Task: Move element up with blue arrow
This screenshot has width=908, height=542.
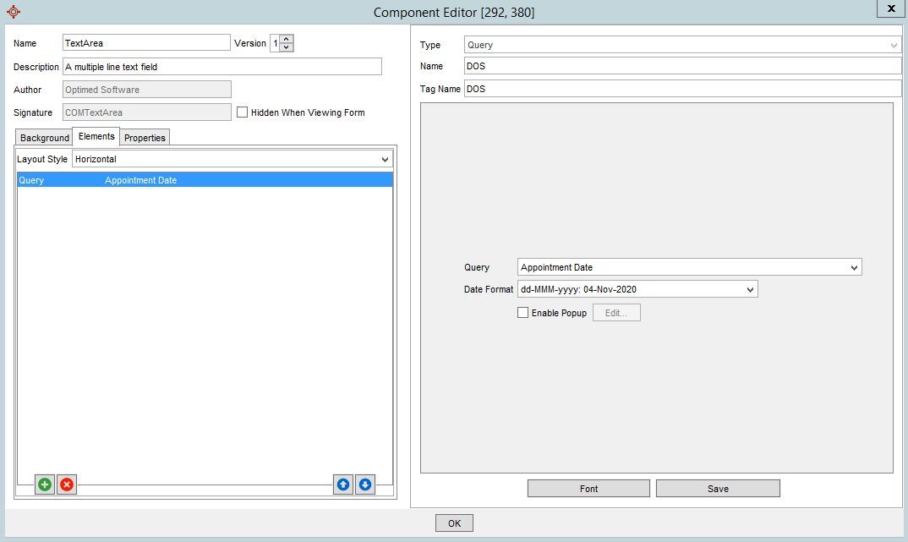Action: point(342,485)
